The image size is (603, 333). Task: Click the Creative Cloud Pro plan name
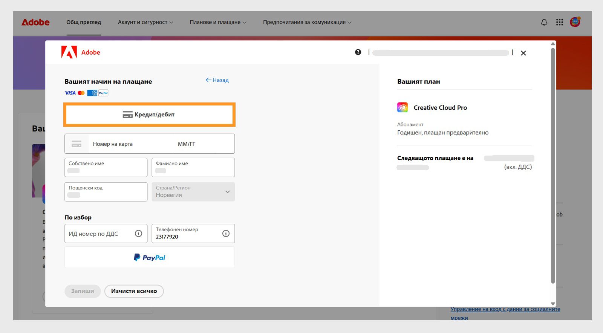tap(440, 108)
